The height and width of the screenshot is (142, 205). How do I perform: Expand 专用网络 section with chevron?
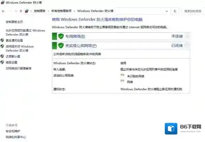pyautogui.click(x=187, y=36)
